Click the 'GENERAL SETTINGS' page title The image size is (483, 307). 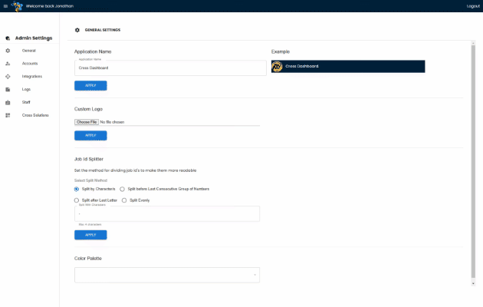click(103, 30)
